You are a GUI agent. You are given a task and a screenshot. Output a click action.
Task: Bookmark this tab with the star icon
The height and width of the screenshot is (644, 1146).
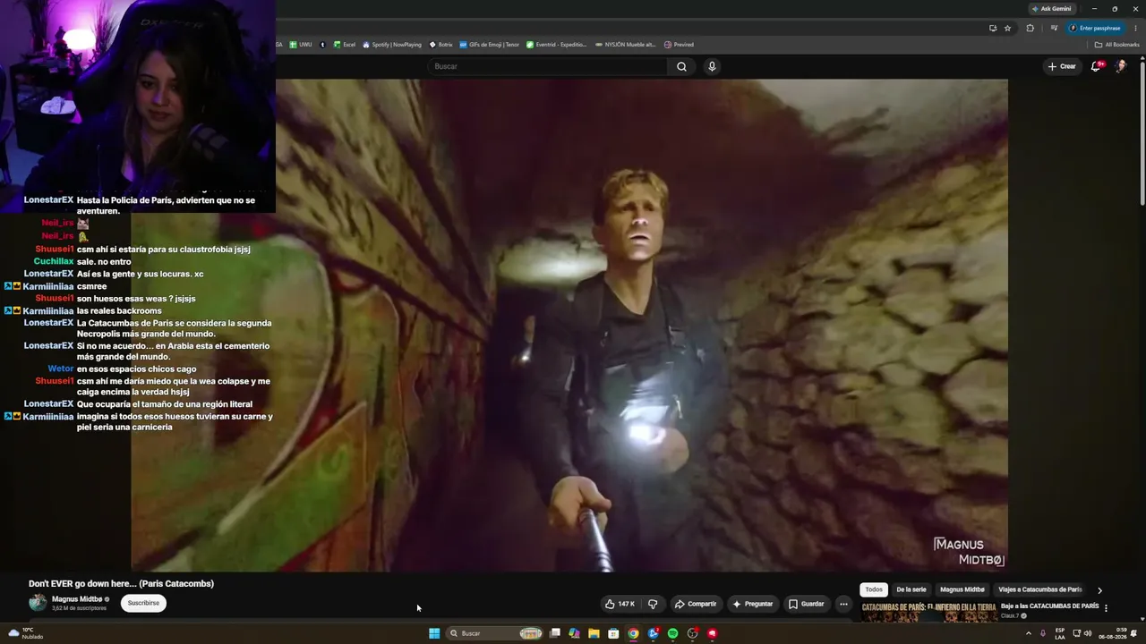coord(1007,28)
